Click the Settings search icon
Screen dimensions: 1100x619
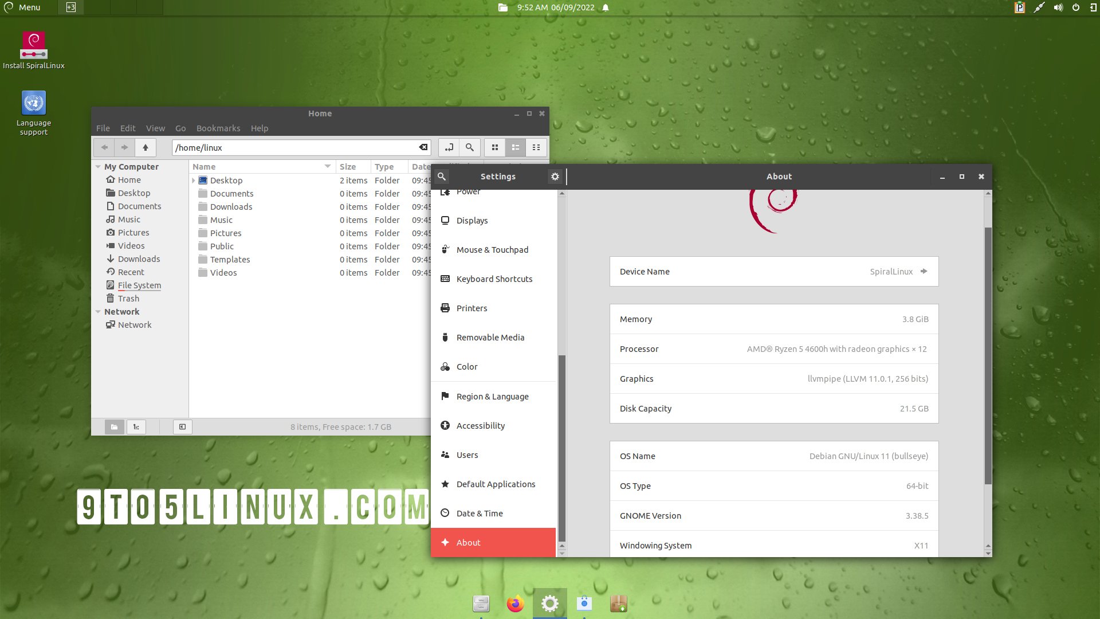pos(442,177)
